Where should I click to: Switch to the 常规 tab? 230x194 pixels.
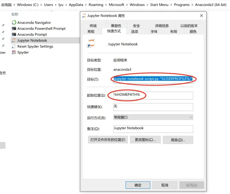[91, 32]
